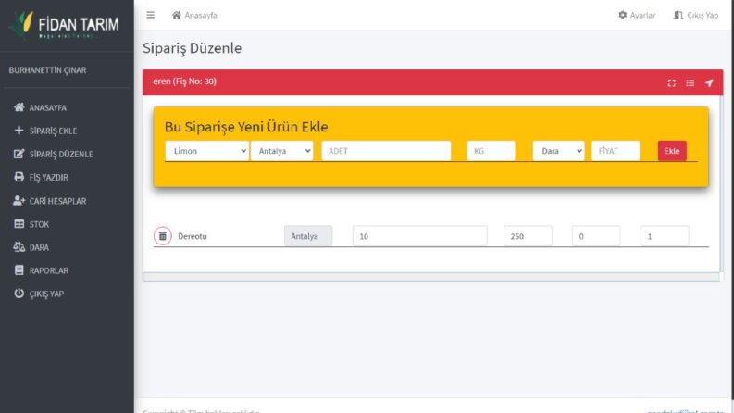This screenshot has height=413, width=734.
Task: Click the user-plus icon for Cari Hesaplar
Action: pyautogui.click(x=19, y=200)
